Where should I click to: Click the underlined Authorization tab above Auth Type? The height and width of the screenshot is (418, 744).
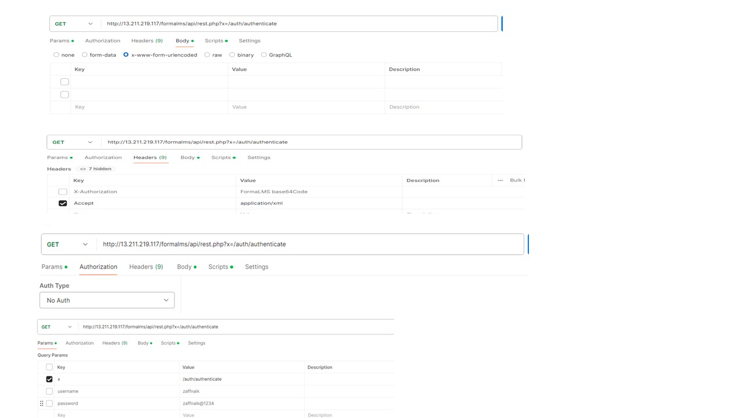(x=98, y=267)
